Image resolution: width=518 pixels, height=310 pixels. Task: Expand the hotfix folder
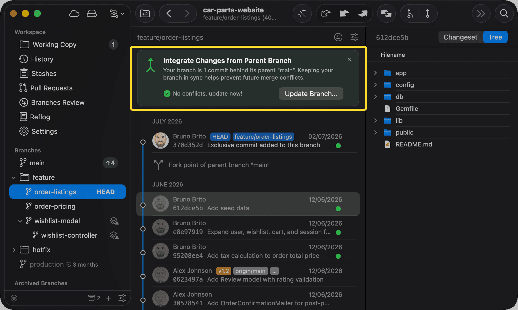[14, 250]
